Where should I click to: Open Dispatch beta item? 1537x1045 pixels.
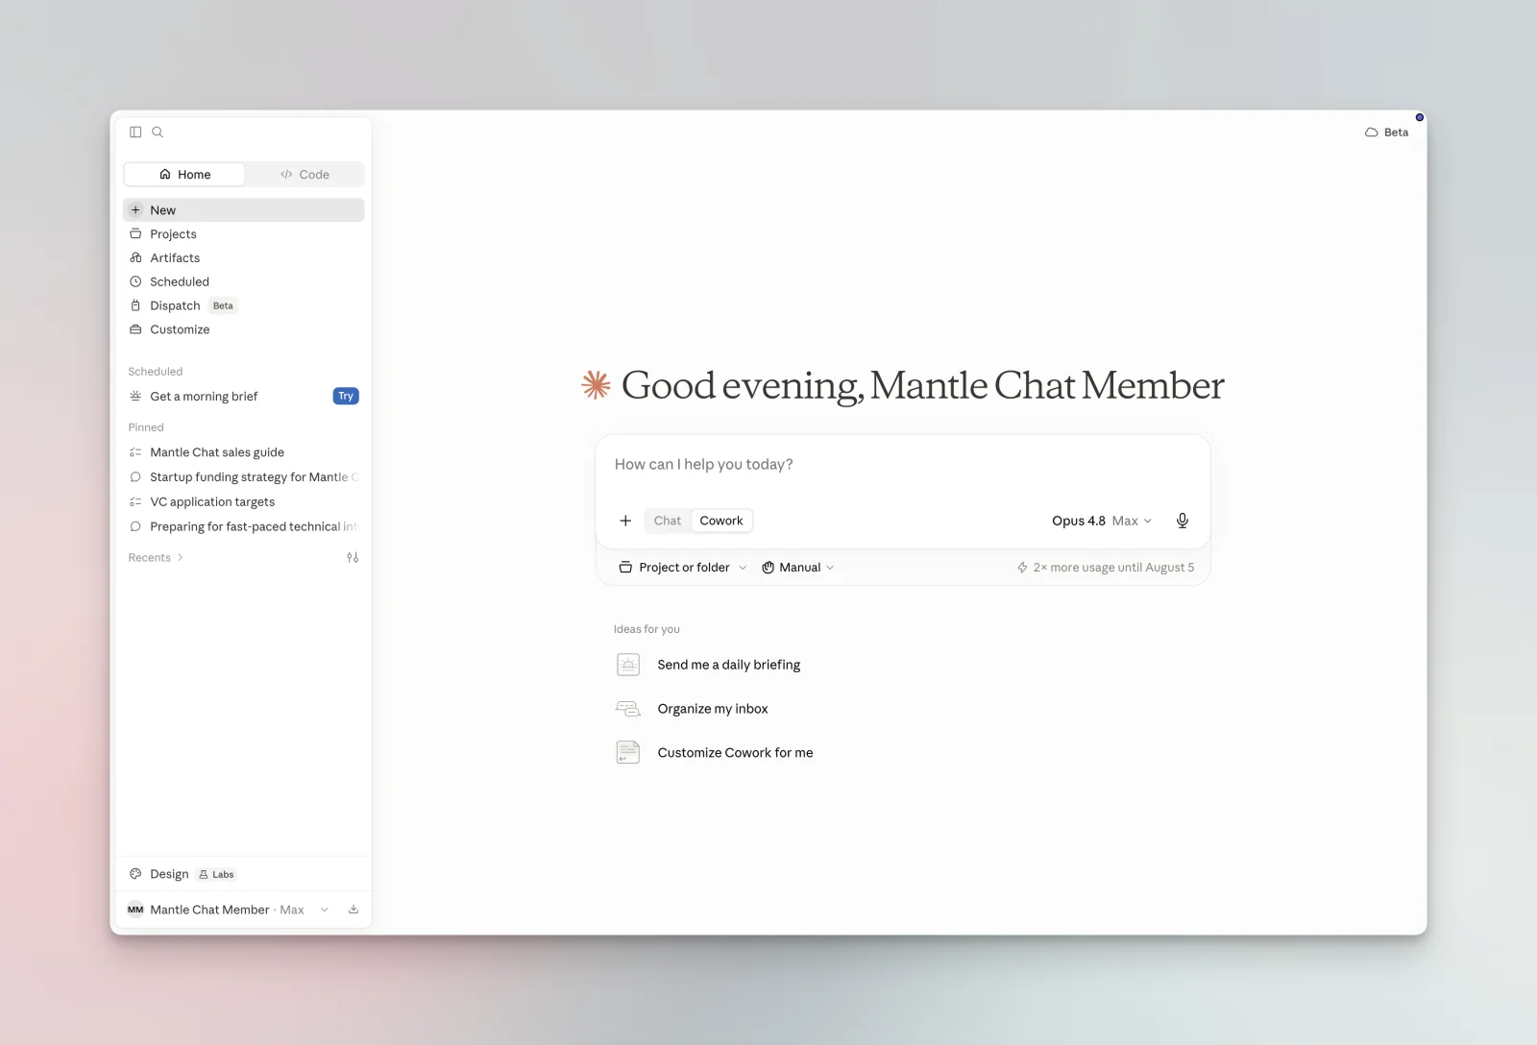tap(244, 305)
